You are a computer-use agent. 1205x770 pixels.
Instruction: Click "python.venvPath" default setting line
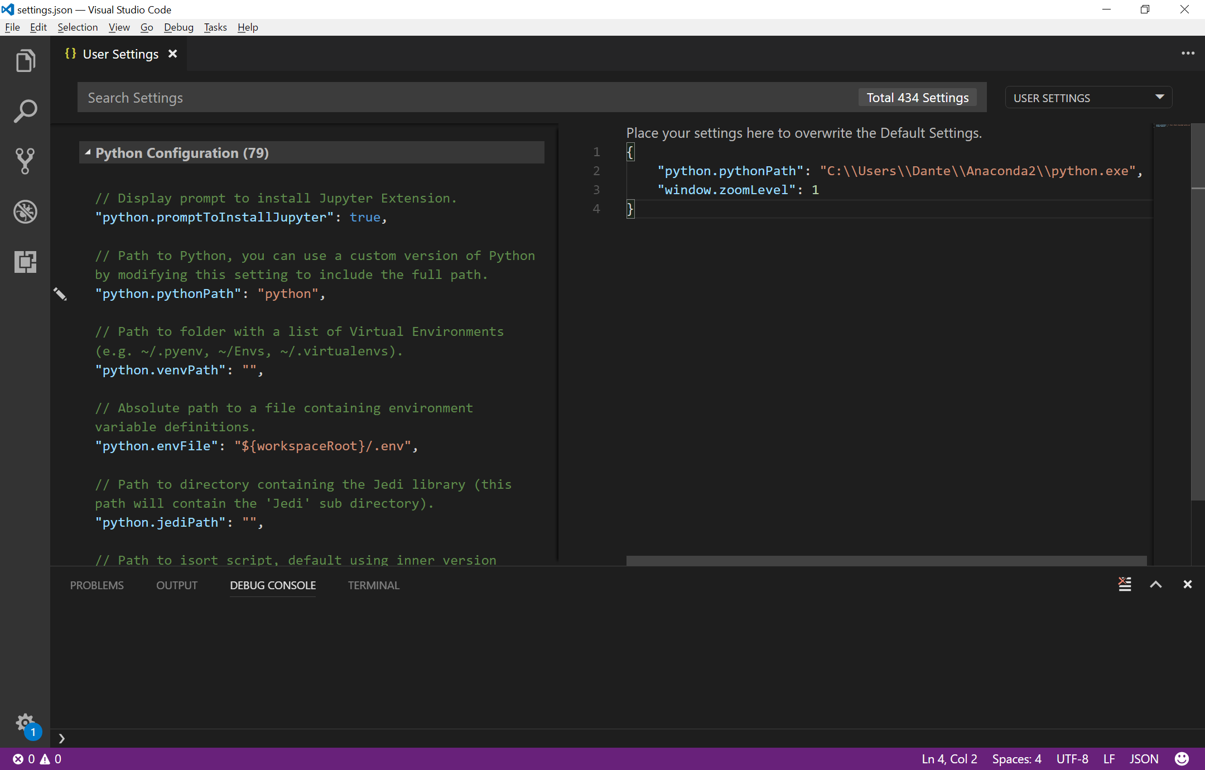[179, 370]
